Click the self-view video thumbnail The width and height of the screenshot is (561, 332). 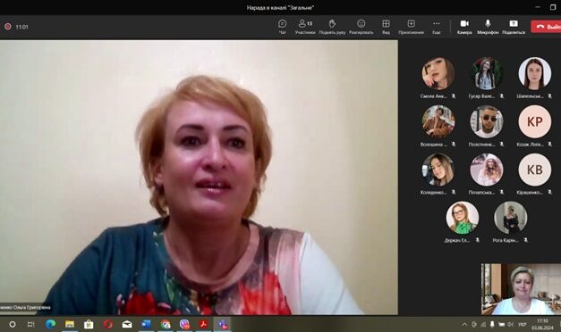point(521,289)
